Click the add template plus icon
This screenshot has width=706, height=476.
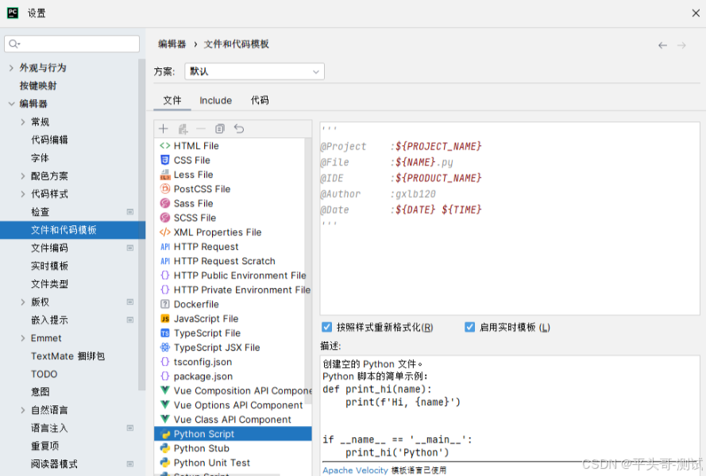tap(164, 129)
